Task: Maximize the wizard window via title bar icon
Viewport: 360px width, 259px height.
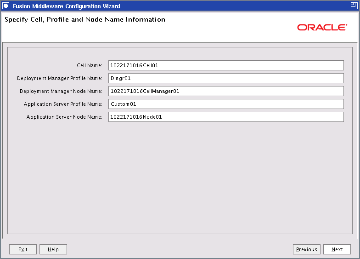Action: [x=354, y=6]
